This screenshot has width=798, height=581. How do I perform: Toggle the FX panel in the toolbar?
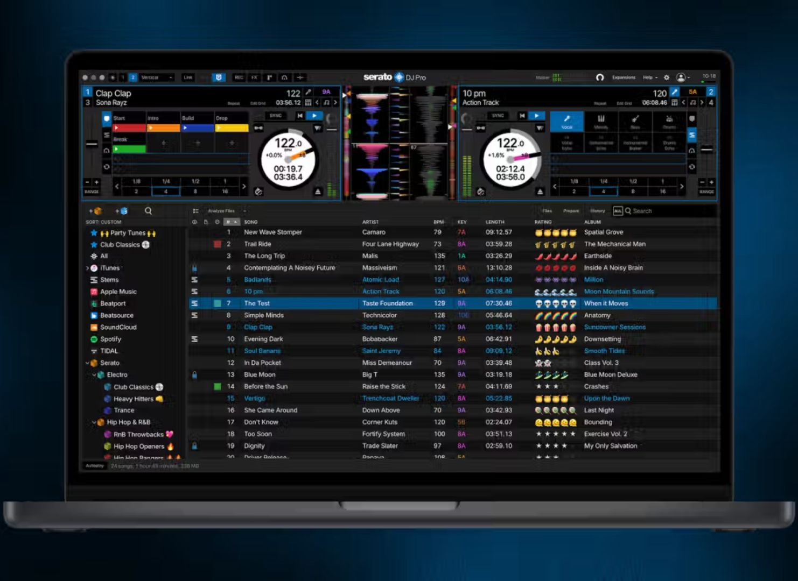(254, 77)
